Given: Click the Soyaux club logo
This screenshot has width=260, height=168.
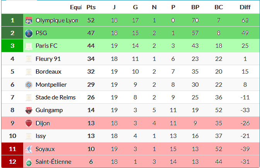Looking at the screenshot, I should (x=29, y=149).
